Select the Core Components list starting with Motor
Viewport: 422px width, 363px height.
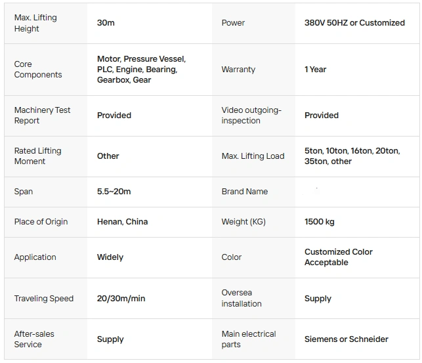click(141, 70)
